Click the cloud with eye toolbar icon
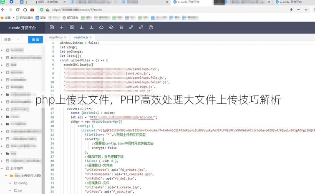315x194 pixels. point(111,27)
